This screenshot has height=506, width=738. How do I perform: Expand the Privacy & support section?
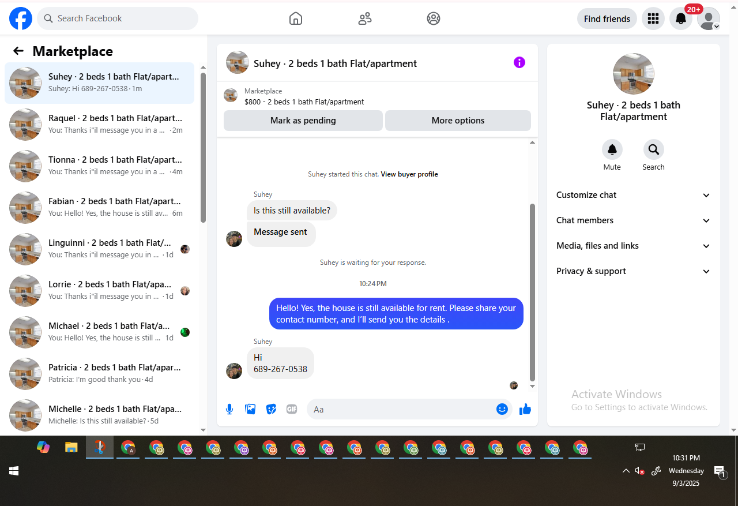point(634,271)
